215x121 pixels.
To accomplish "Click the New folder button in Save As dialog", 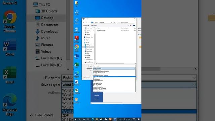I will (x=94, y=26).
